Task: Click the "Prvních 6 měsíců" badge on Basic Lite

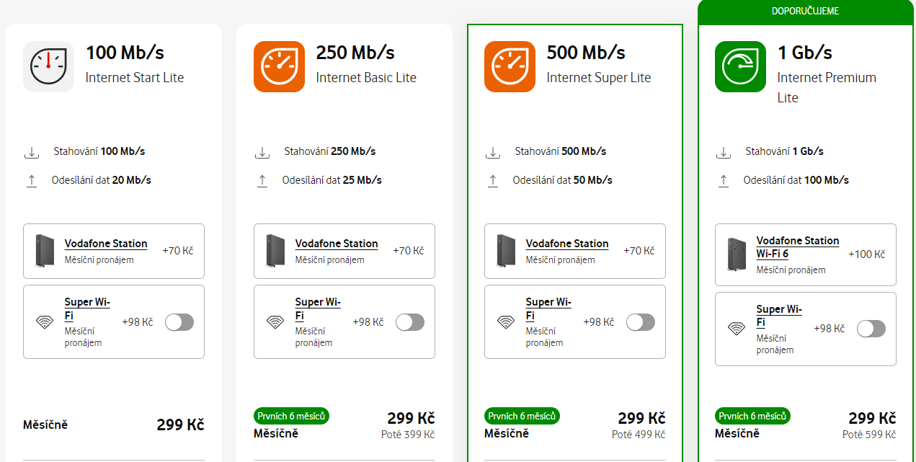Action: pos(291,416)
